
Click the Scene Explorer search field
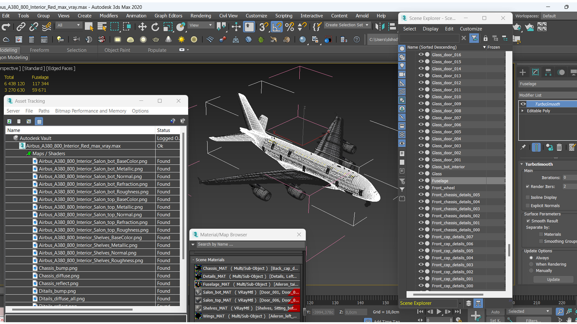(429, 38)
